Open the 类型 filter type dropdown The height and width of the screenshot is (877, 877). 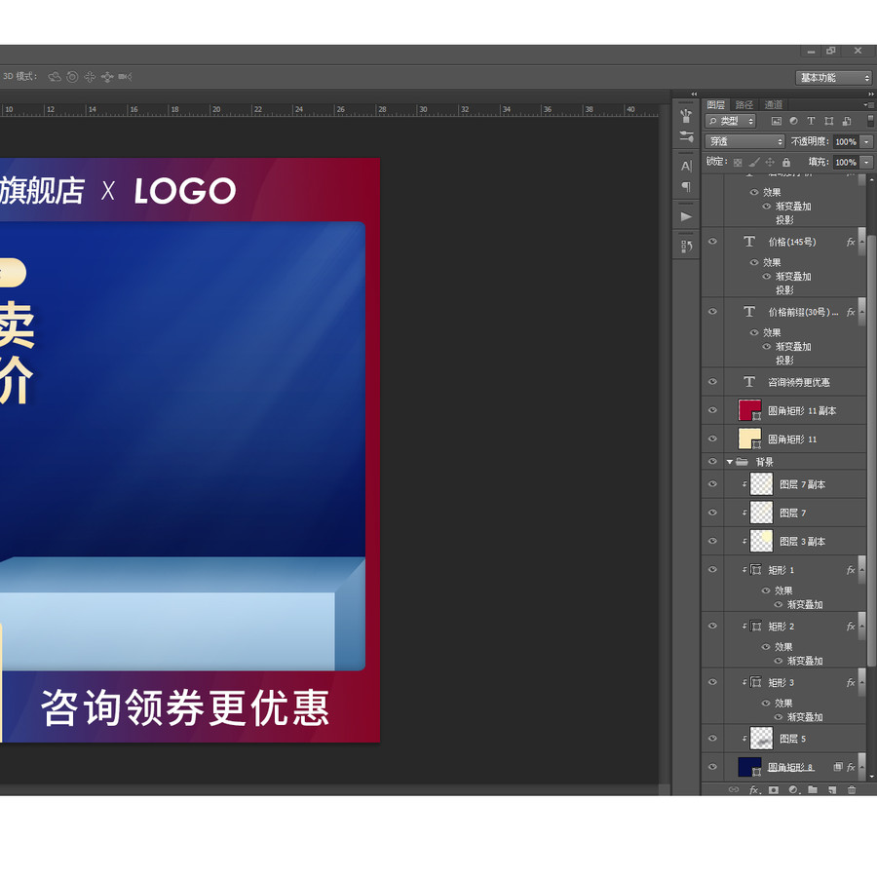tap(731, 121)
